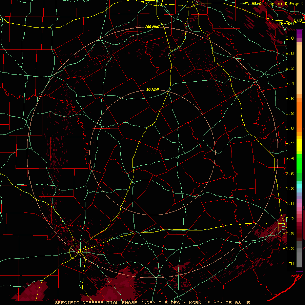This screenshot has width=305, height=305.
Task: Select the -0.5 scale value
Action: point(288,234)
